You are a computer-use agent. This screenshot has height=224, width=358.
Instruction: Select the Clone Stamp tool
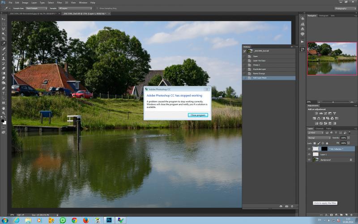coord(4,59)
